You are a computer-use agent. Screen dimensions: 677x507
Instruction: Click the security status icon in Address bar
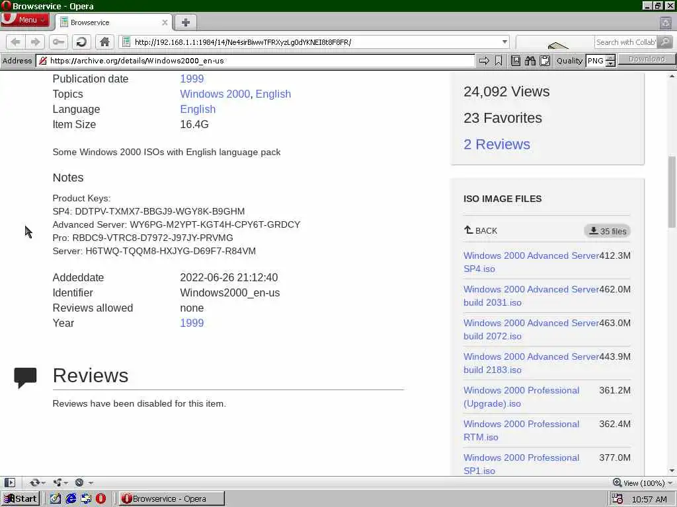coord(43,61)
